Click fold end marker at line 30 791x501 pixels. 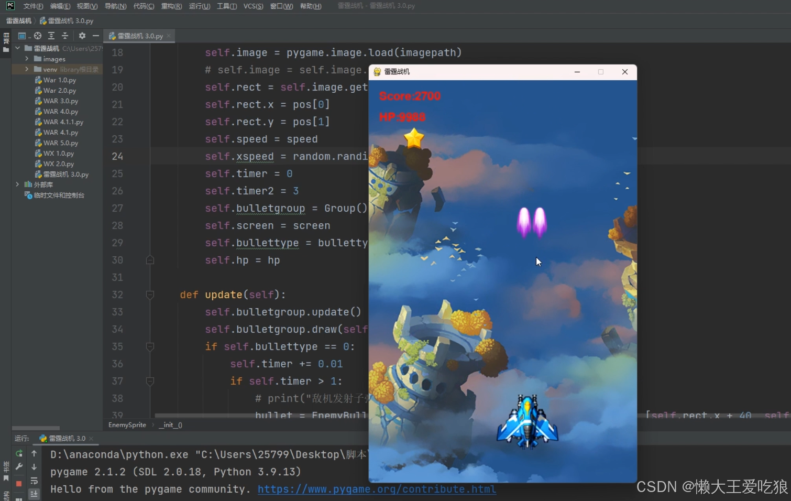150,260
